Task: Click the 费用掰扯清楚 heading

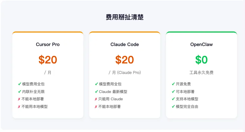Action: pos(124,17)
